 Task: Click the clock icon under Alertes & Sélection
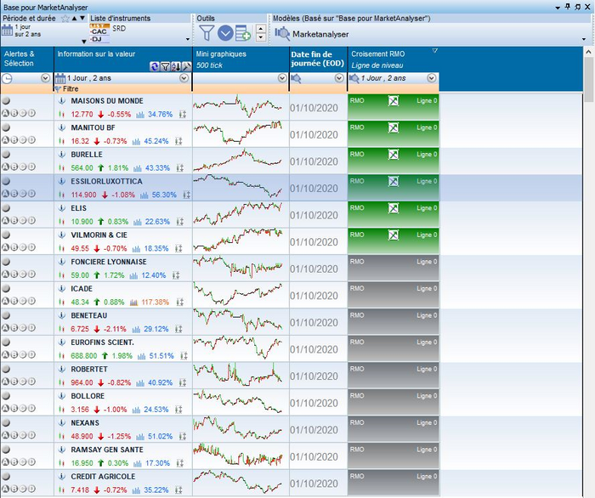tap(7, 78)
